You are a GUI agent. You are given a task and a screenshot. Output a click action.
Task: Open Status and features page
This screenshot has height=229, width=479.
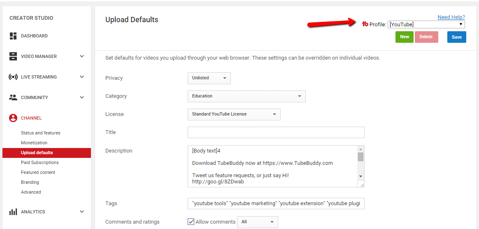point(41,133)
